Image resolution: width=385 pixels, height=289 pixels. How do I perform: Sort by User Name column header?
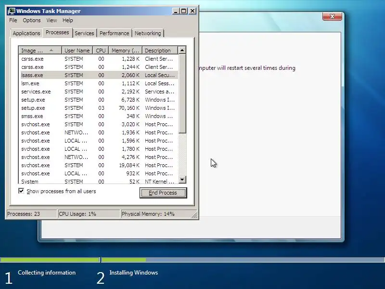coord(77,51)
